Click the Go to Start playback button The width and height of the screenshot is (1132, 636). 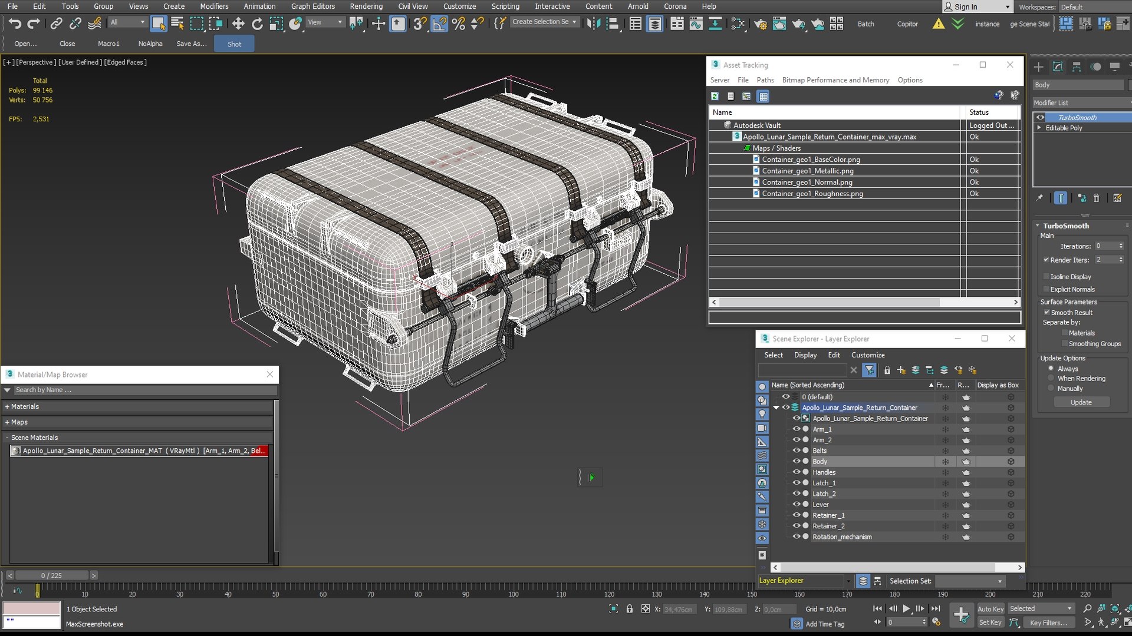coord(877,609)
